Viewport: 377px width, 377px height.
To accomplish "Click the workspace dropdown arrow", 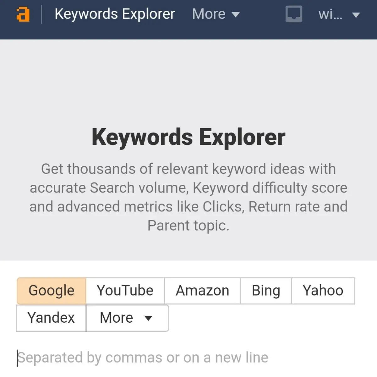I will click(356, 15).
